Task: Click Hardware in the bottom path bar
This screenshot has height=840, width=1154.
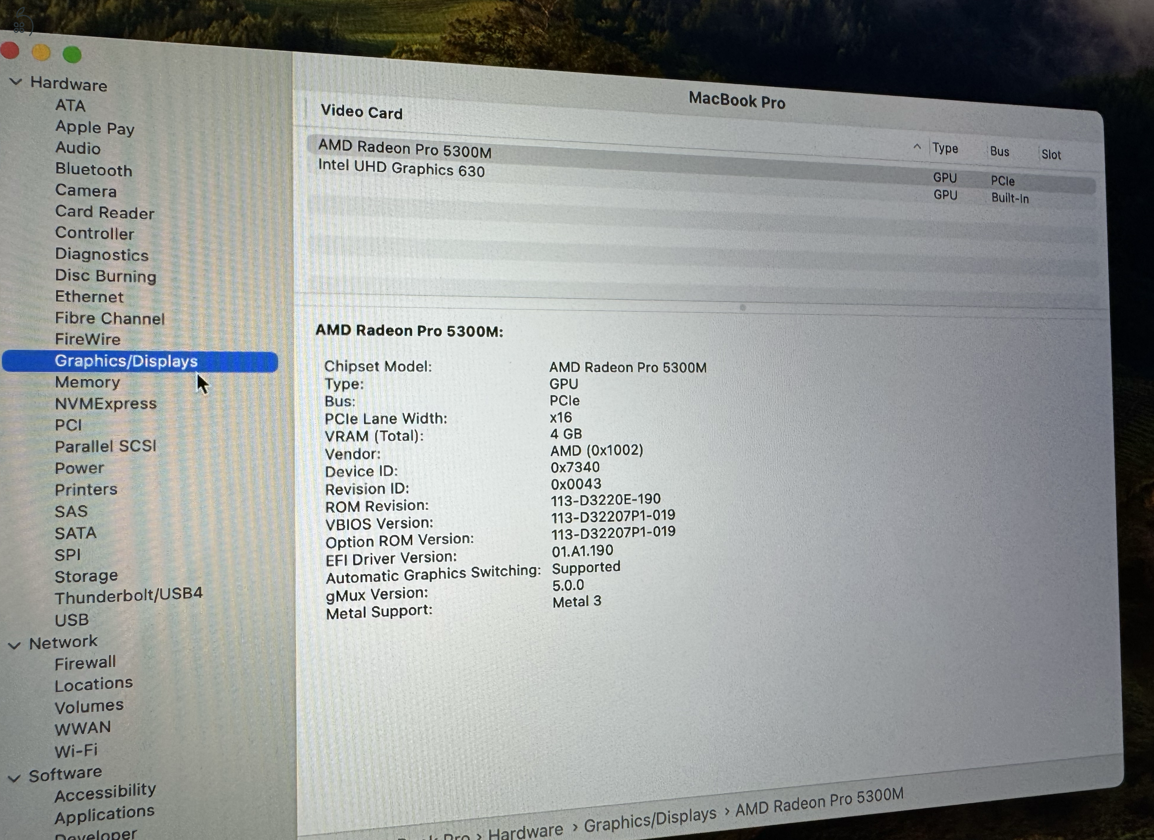Action: (x=525, y=831)
